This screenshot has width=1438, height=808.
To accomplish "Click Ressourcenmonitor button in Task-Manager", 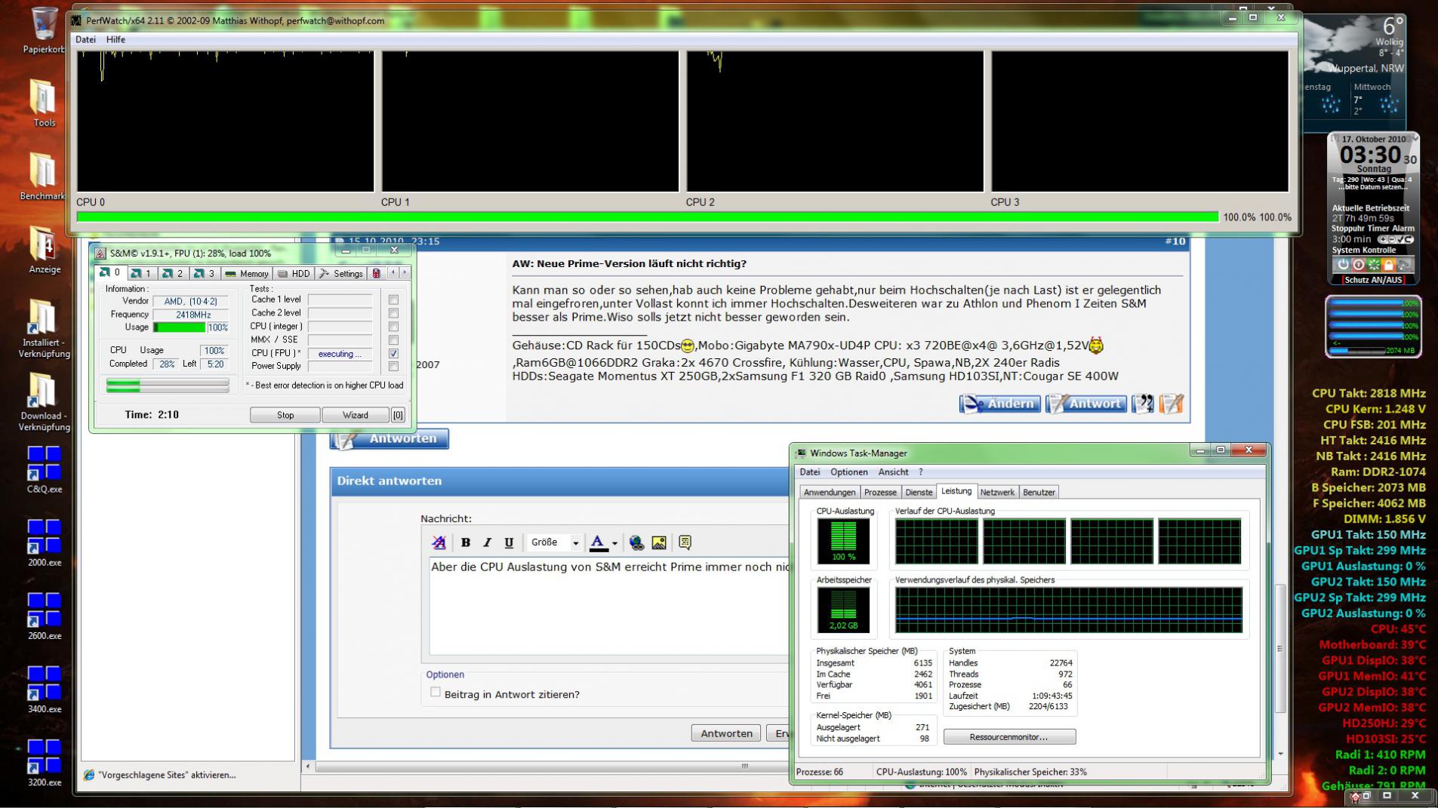I will pyautogui.click(x=1009, y=737).
